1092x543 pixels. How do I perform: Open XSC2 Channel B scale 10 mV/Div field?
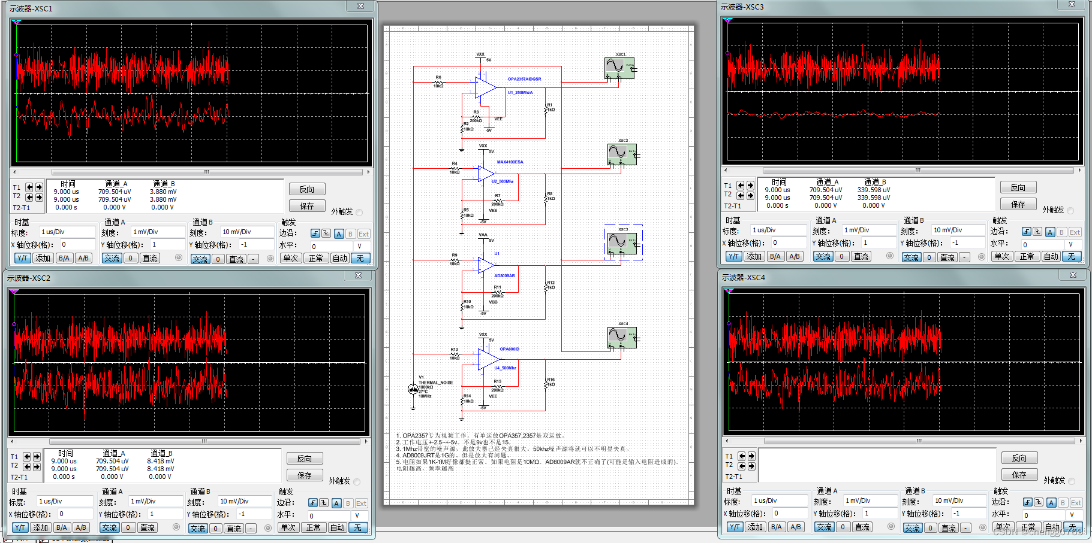(245, 501)
